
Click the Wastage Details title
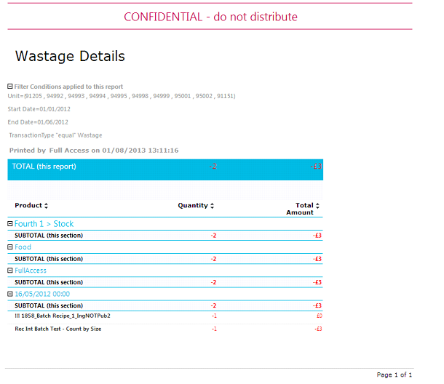70,56
